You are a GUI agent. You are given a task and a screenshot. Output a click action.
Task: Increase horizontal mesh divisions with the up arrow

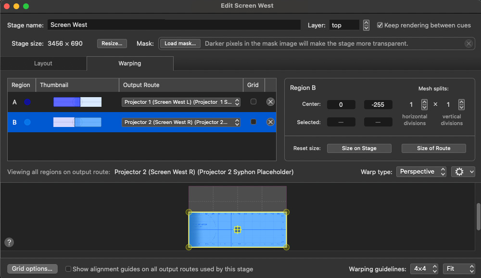tap(424, 101)
